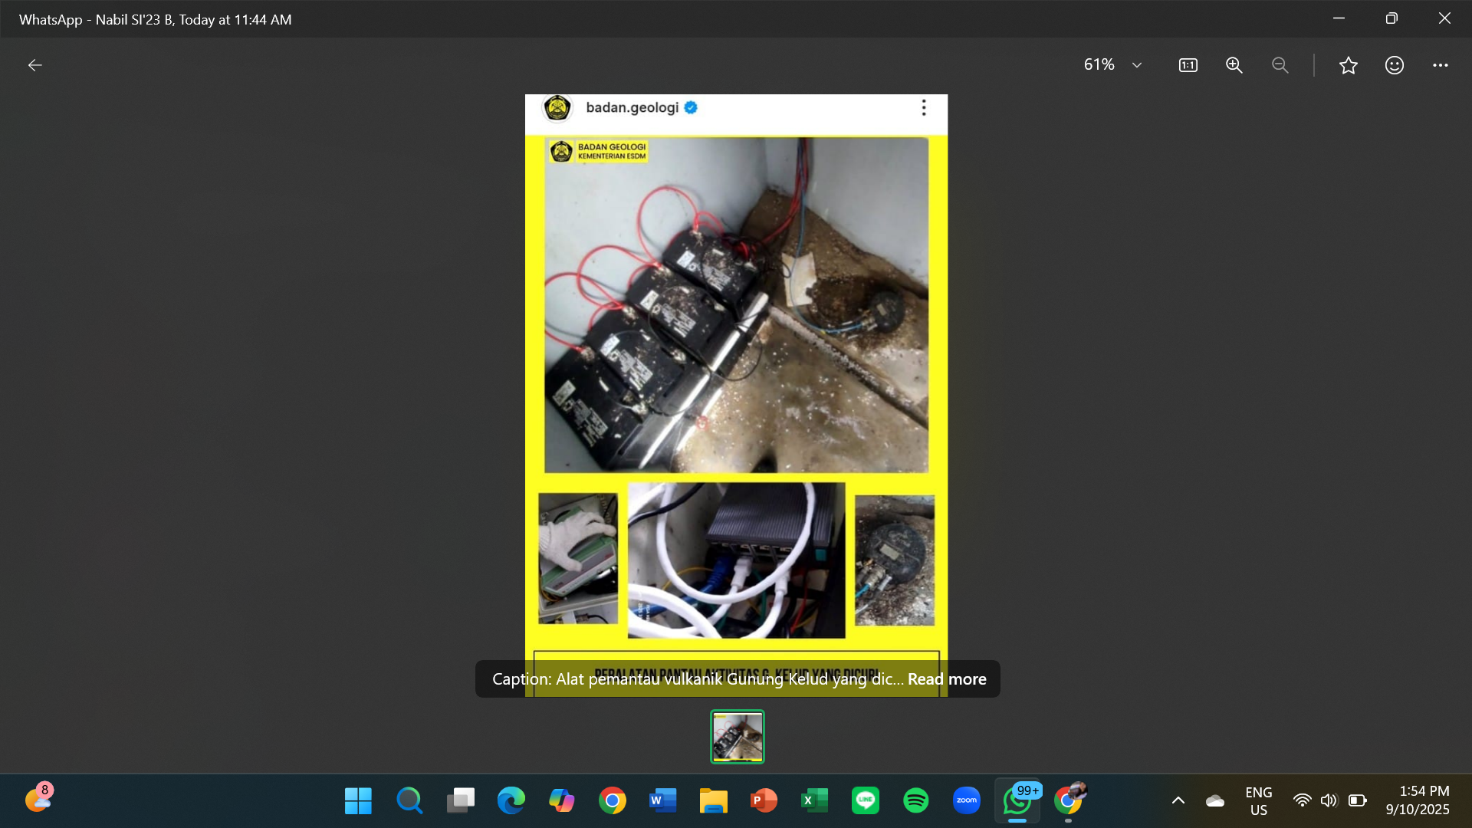The height and width of the screenshot is (828, 1472).
Task: Open Windows Search from taskbar
Action: click(409, 800)
